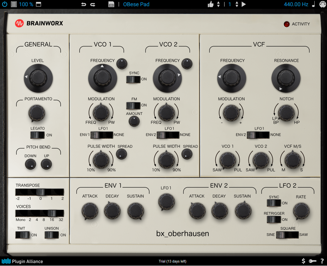The height and width of the screenshot is (266, 327).
Task: Click the Plugin Alliance logo
Action: [x=22, y=261]
